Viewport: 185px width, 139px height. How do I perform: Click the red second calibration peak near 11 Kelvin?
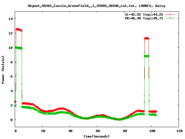pos(147,38)
